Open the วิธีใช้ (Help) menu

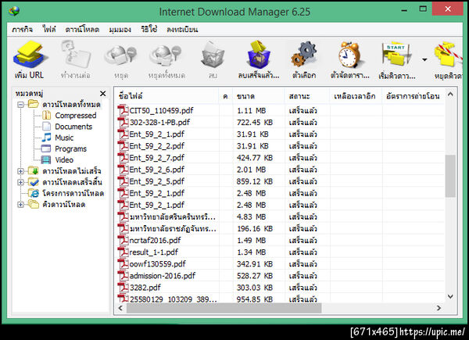pos(149,29)
